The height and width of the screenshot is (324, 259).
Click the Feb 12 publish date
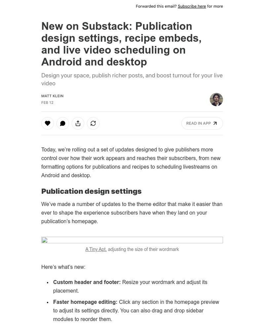pos(47,102)
